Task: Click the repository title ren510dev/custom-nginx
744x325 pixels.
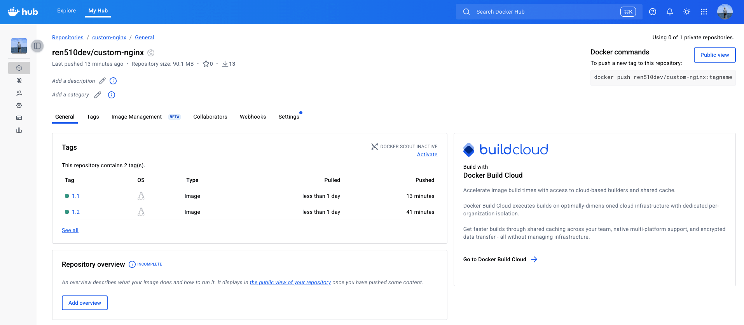Action: pyautogui.click(x=98, y=52)
